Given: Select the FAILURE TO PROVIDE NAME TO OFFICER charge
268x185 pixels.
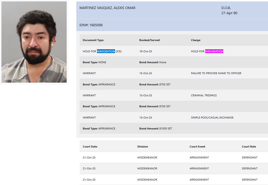Looking at the screenshot, I should (x=216, y=73).
